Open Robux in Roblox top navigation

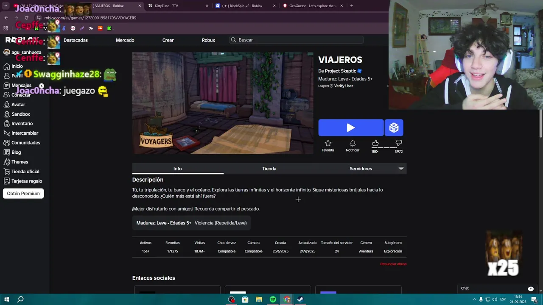tap(208, 40)
